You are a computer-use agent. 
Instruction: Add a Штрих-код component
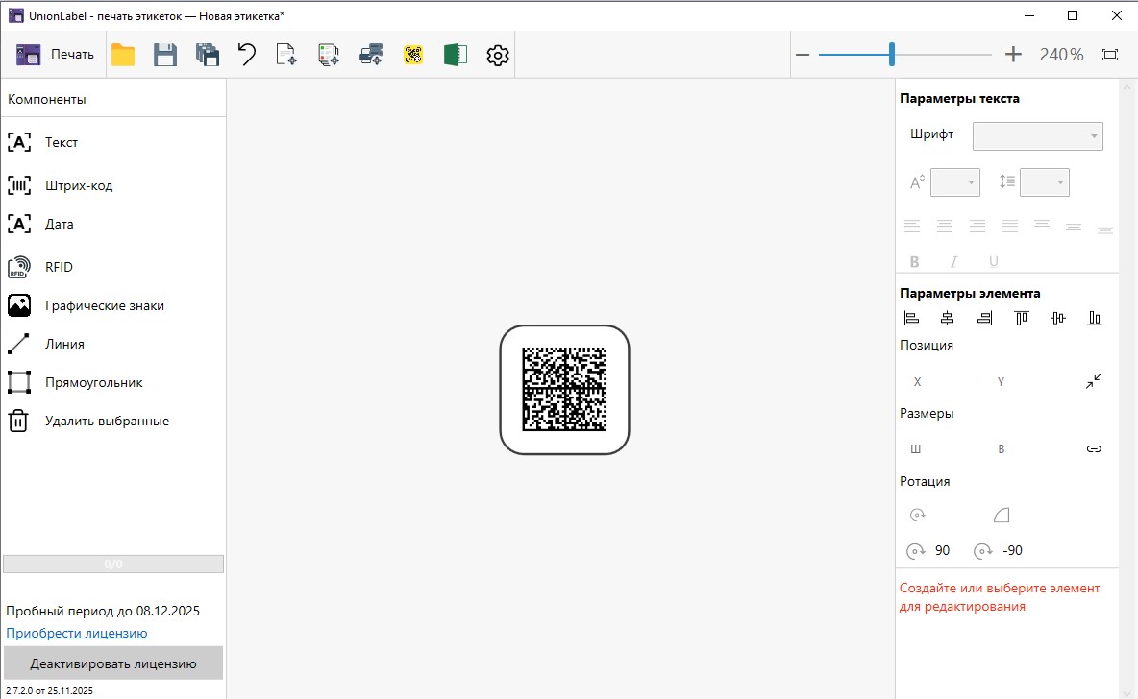[x=78, y=185]
